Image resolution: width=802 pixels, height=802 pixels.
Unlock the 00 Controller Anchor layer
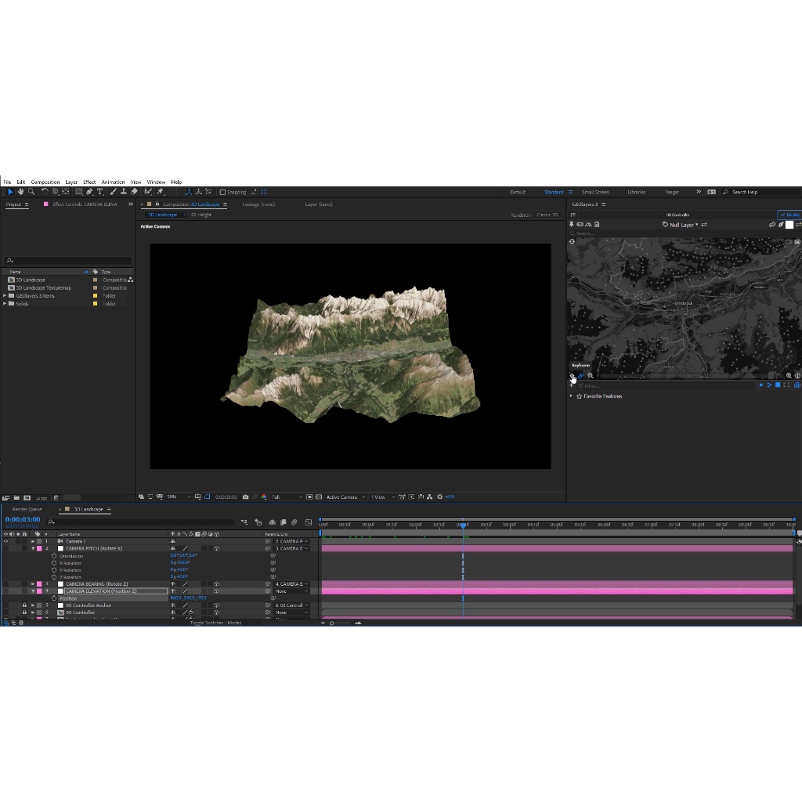click(x=24, y=605)
